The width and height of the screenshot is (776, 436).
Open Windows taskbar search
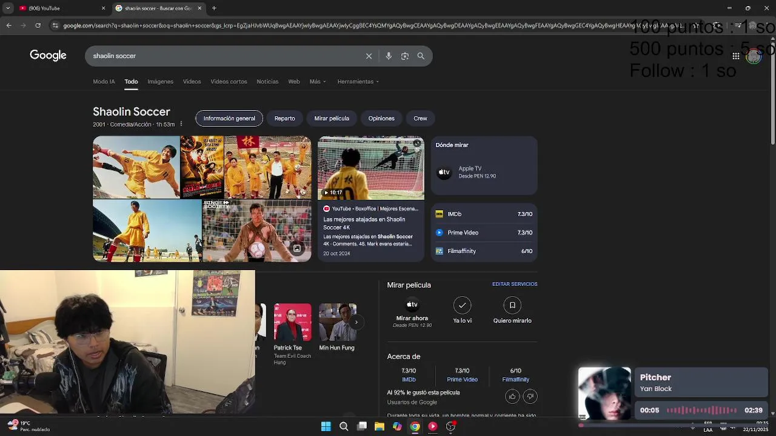click(344, 426)
